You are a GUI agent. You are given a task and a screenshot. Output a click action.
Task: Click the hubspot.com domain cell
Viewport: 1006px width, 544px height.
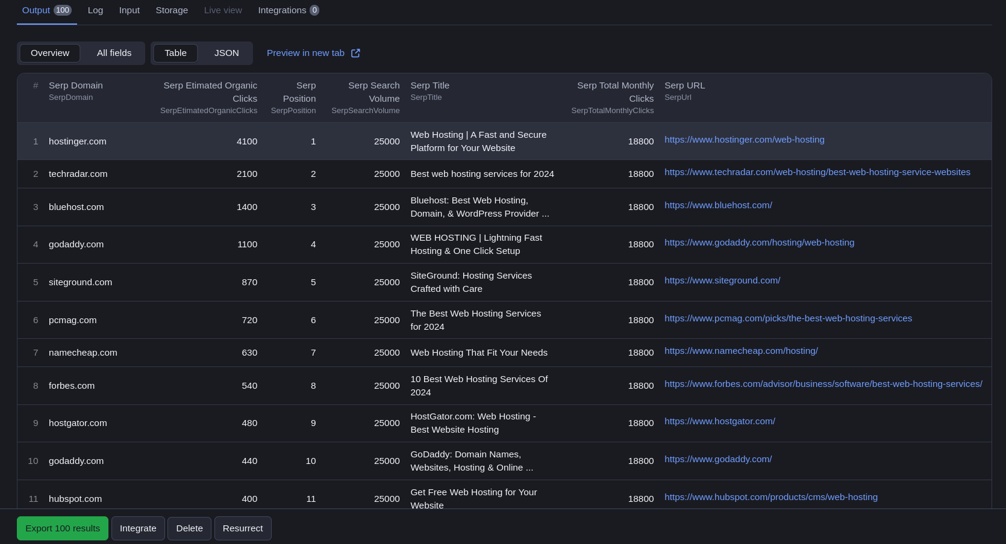(x=75, y=499)
